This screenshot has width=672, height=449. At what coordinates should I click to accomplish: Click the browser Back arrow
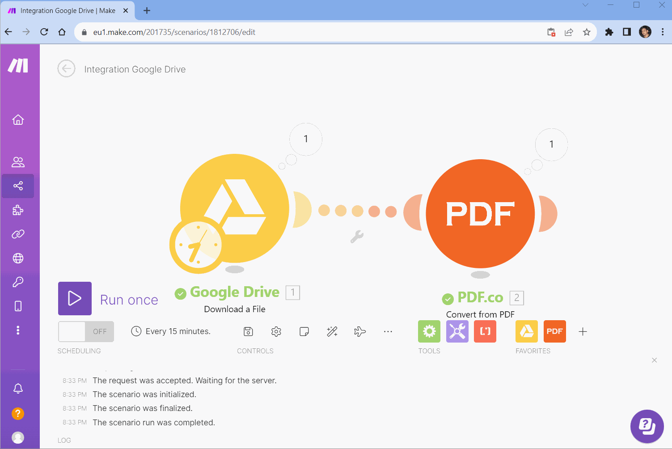pyautogui.click(x=8, y=32)
